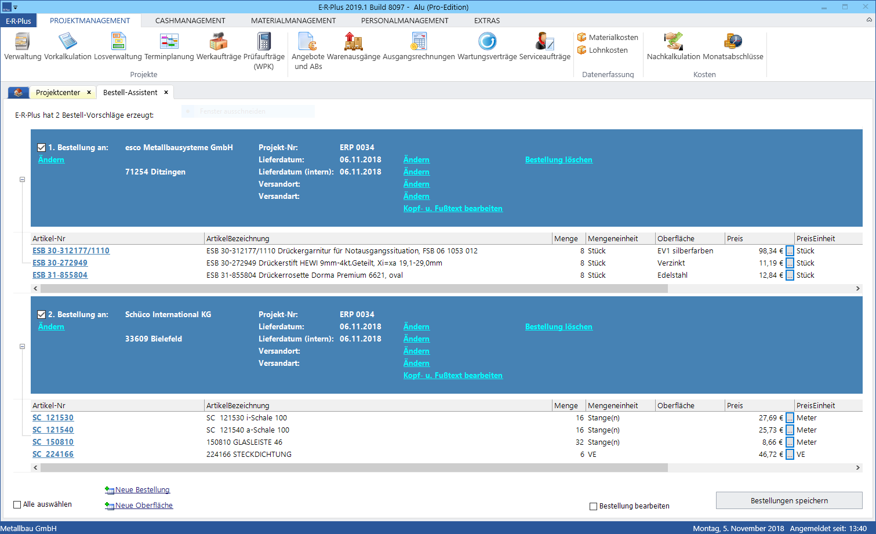Open article link SC 224166
Viewport: 876px width, 534px height.
pyautogui.click(x=53, y=455)
